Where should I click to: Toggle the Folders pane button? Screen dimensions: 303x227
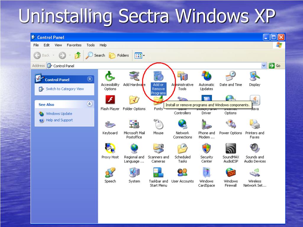pos(119,55)
